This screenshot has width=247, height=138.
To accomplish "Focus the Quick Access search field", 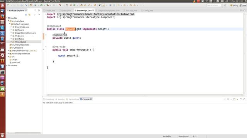I will pyautogui.click(x=213, y=5).
